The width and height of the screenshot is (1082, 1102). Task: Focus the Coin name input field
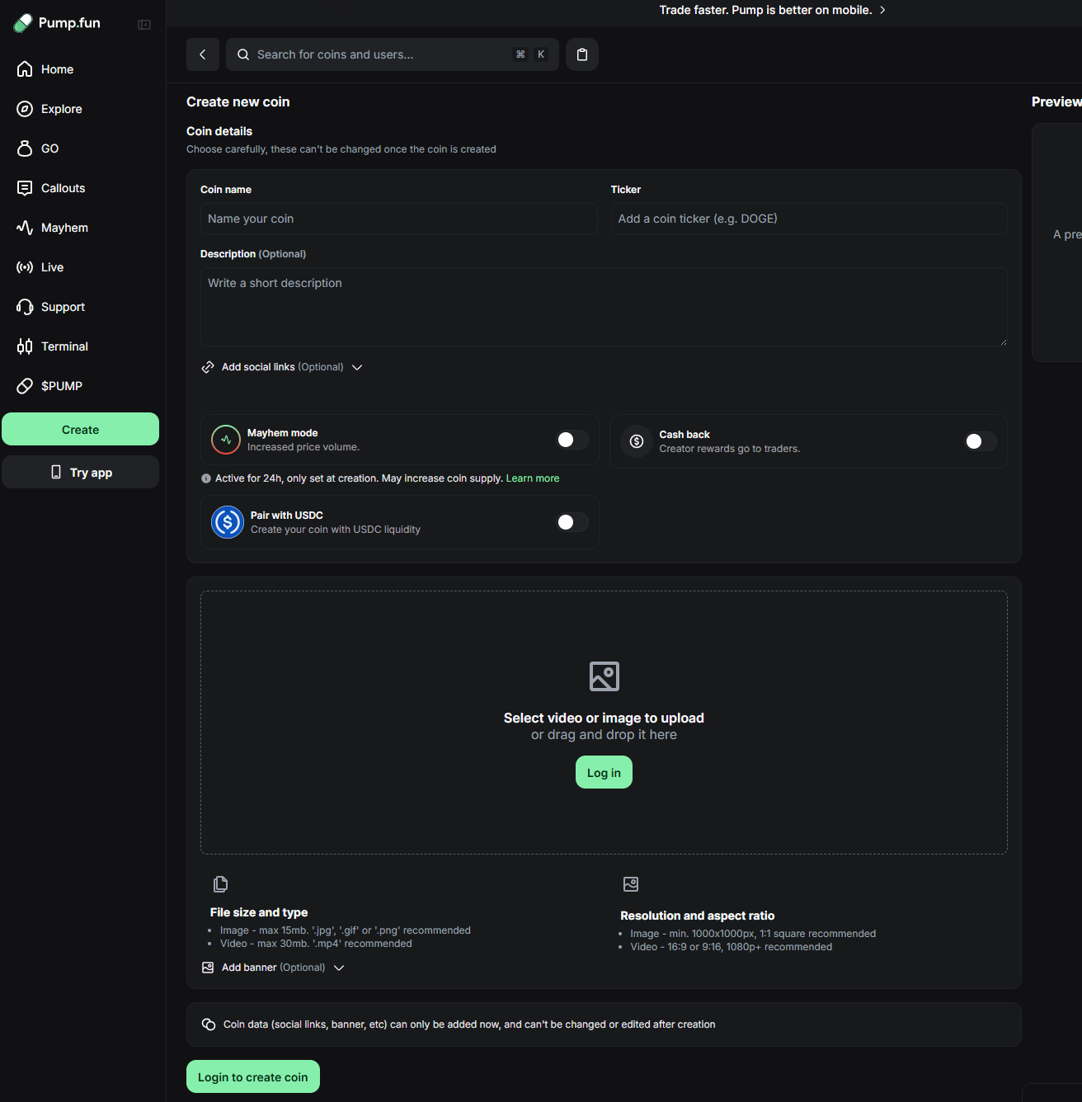click(399, 219)
